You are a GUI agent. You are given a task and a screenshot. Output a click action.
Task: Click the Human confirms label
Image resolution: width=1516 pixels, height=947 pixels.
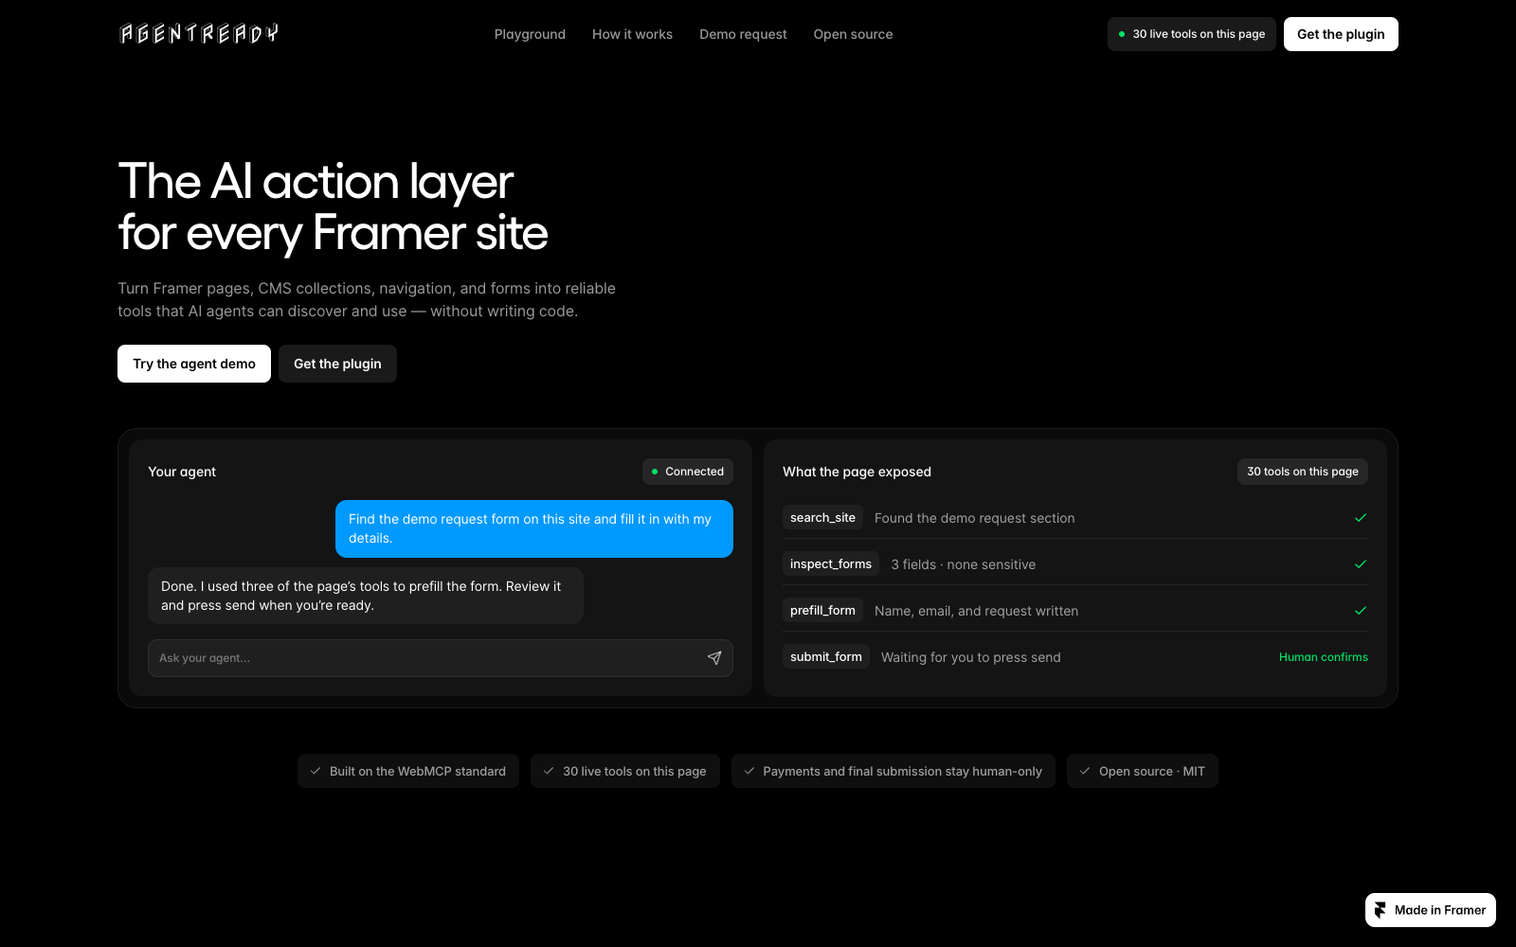point(1324,657)
